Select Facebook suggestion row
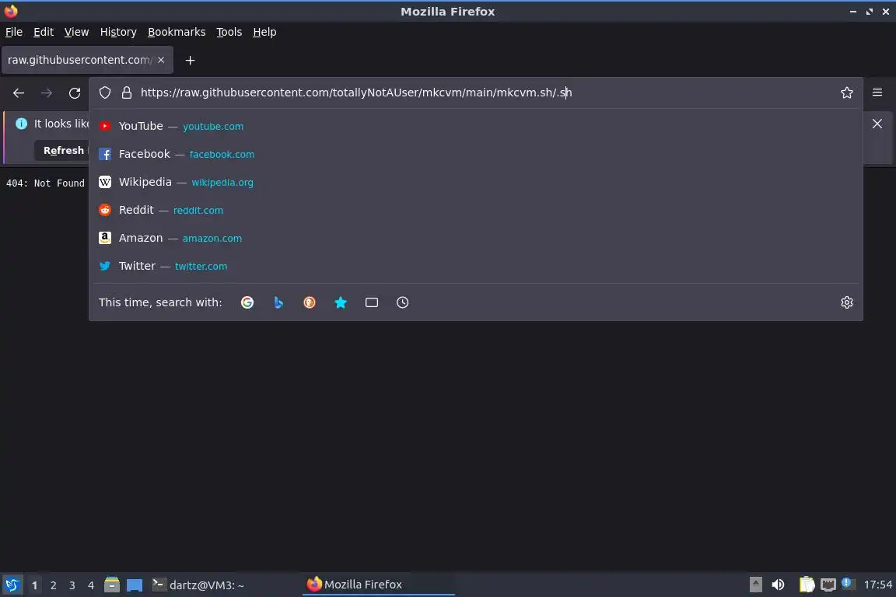This screenshot has width=896, height=597. (x=475, y=154)
